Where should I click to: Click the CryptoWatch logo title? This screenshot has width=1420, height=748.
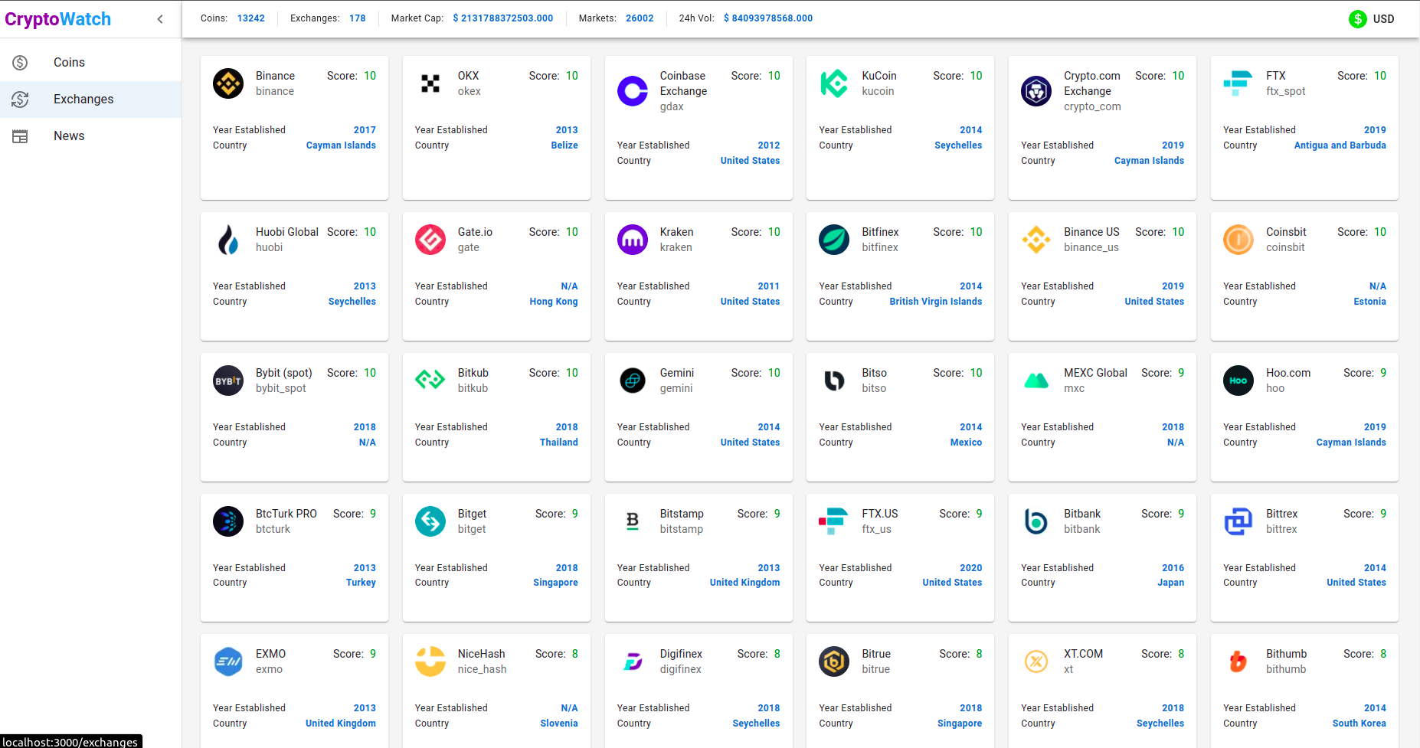pos(58,19)
